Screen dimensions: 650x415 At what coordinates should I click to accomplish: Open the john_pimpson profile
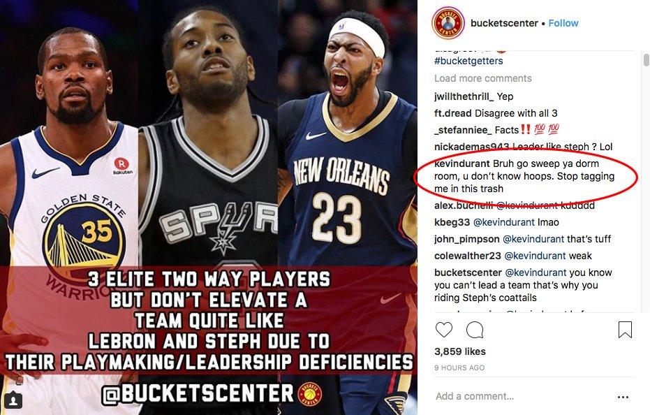(x=467, y=239)
